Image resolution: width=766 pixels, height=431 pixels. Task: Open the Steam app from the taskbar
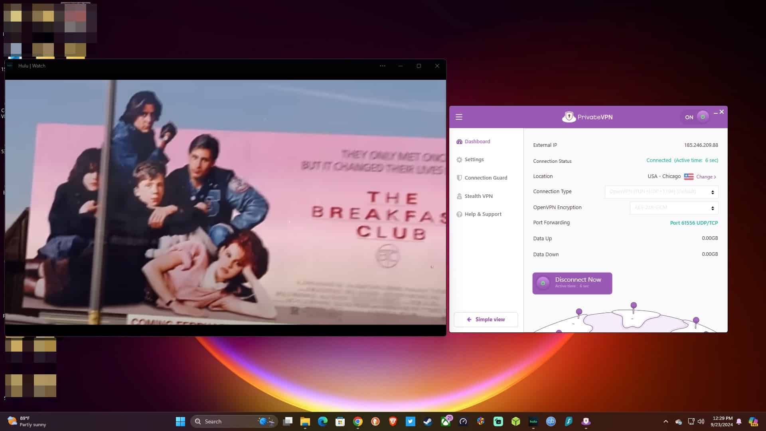pyautogui.click(x=428, y=421)
